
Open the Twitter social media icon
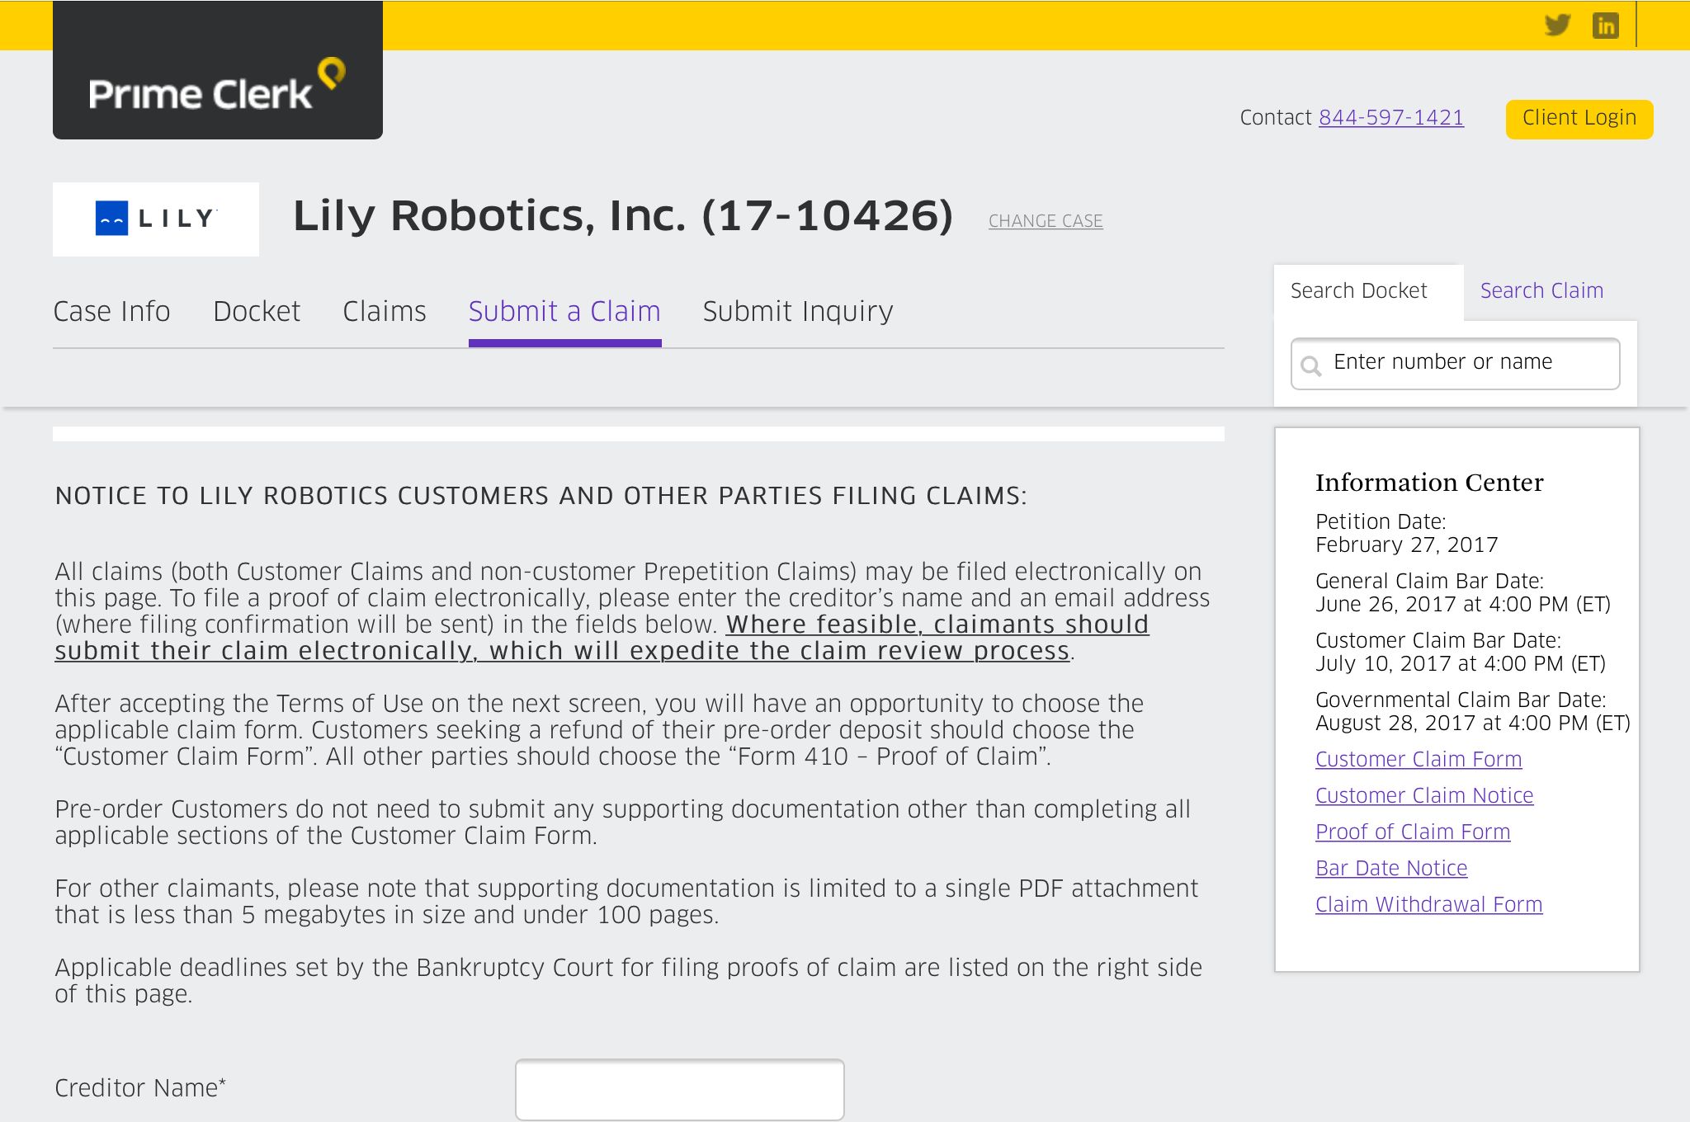tap(1558, 26)
